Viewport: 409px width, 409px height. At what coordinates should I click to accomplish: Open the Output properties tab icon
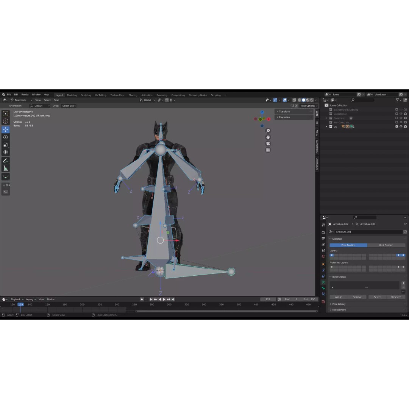323,239
